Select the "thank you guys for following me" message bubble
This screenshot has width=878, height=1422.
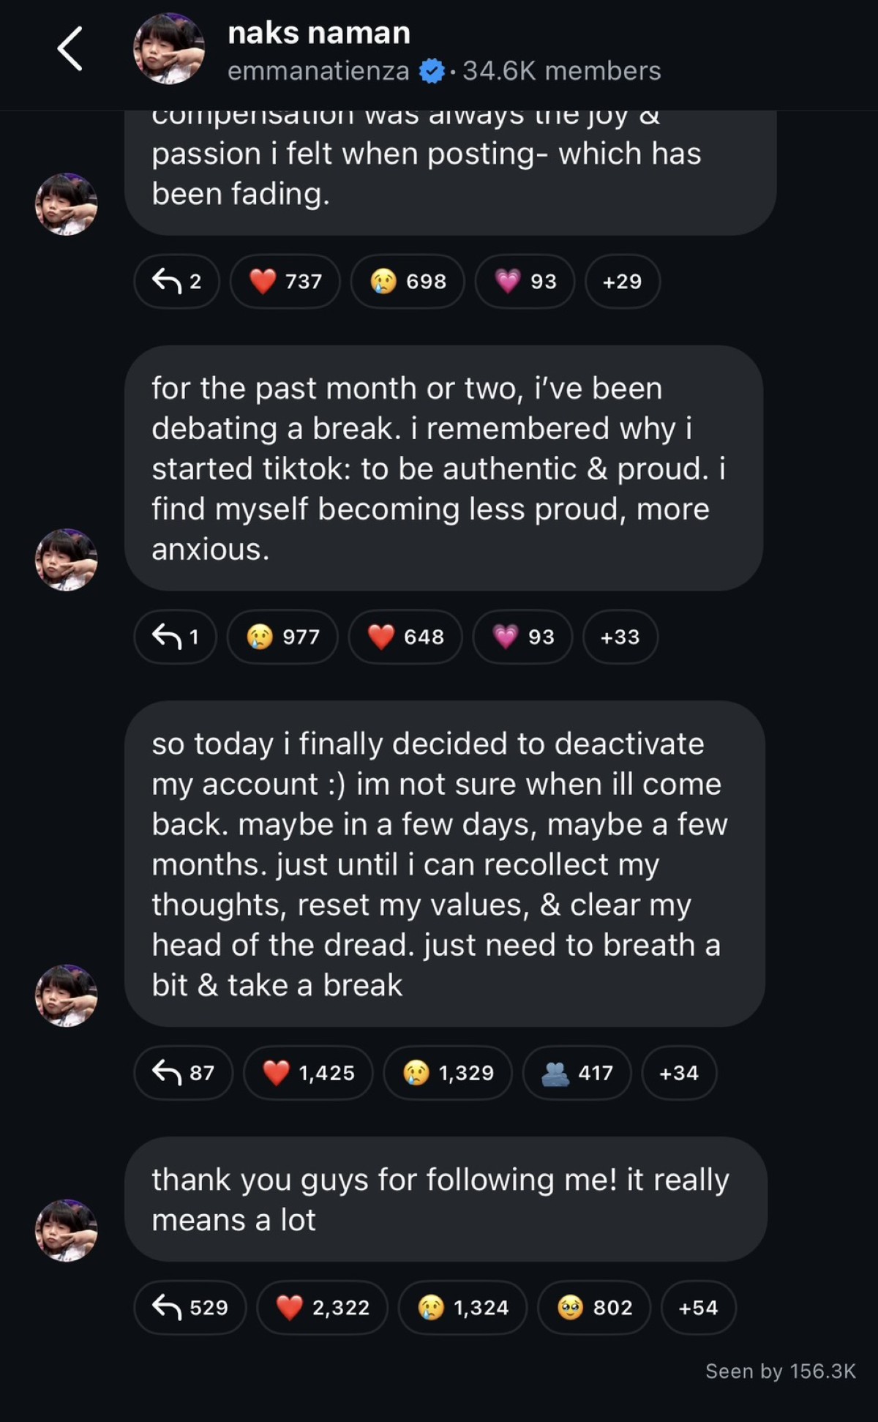pos(445,1199)
